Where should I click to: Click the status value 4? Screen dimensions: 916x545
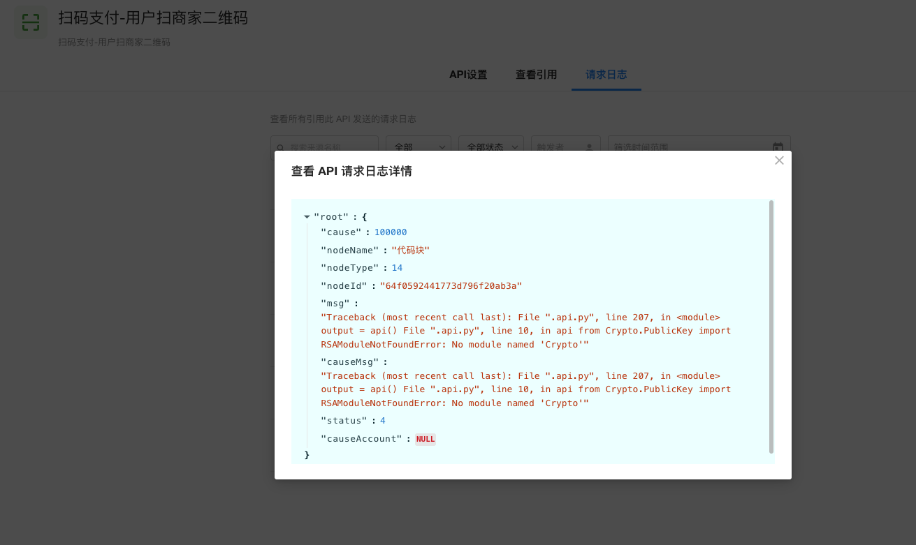383,421
